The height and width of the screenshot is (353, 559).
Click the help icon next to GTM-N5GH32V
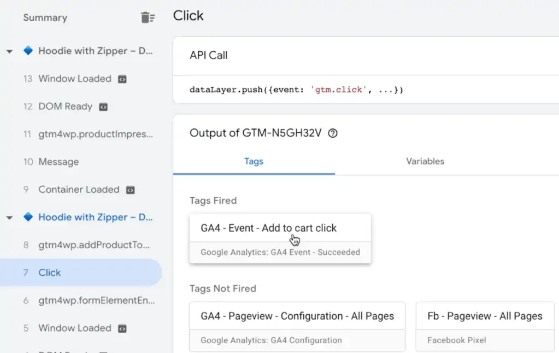pos(332,133)
